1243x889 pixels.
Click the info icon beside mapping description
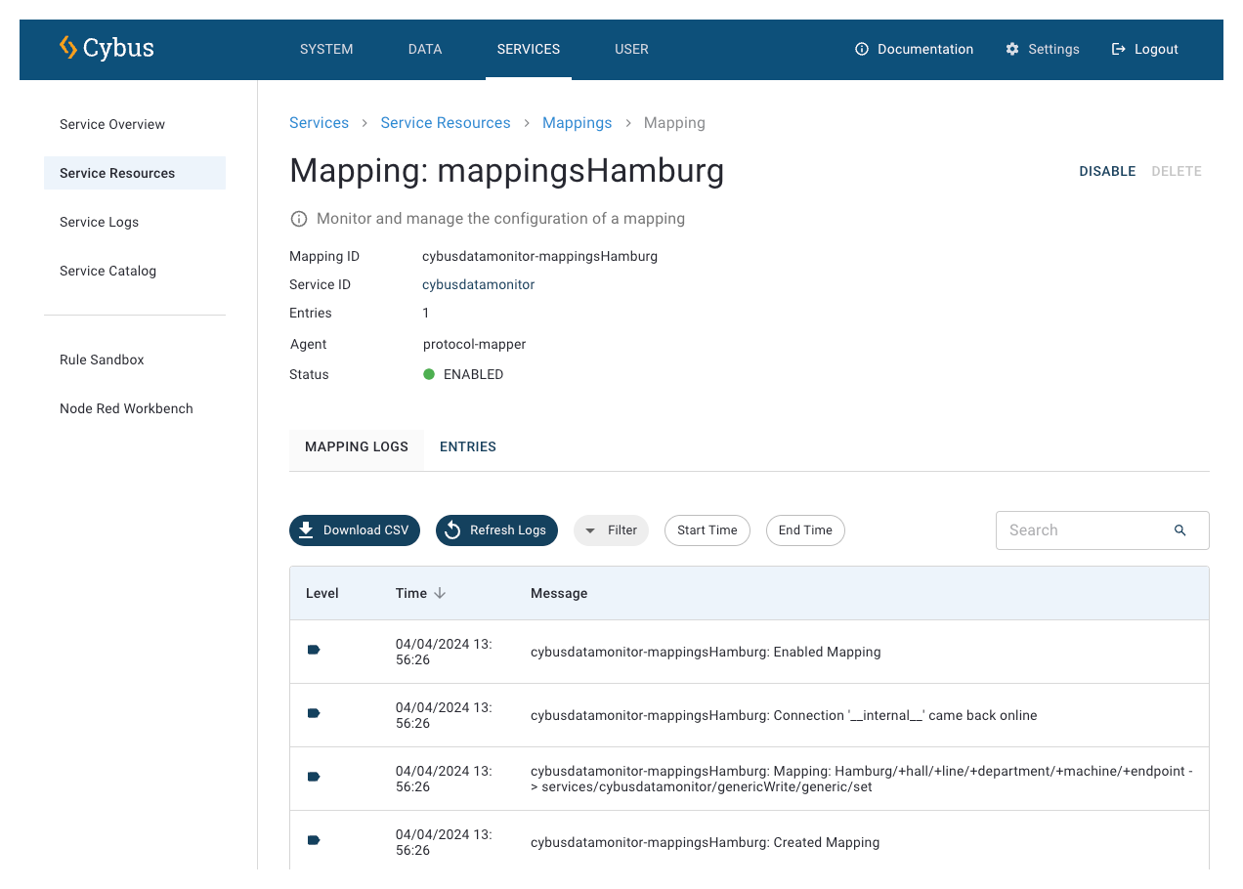click(299, 219)
